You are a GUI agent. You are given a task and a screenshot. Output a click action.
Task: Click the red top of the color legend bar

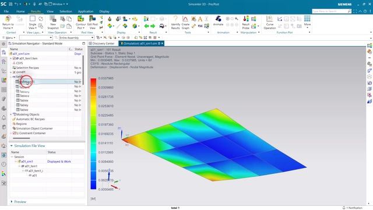click(93, 80)
